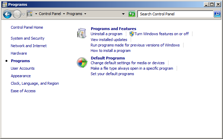223x139 pixels.
Task: Open Turn Windows features on or off
Action: click(162, 34)
